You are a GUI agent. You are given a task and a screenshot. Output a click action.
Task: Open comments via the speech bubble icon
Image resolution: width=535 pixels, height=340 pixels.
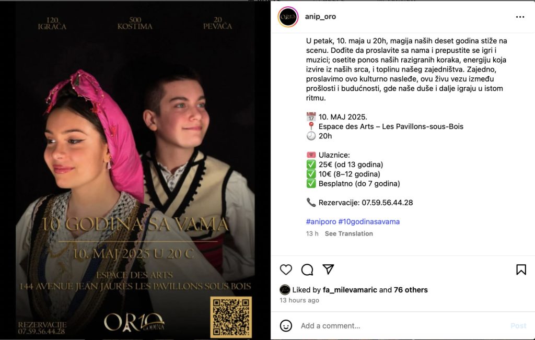pyautogui.click(x=307, y=269)
